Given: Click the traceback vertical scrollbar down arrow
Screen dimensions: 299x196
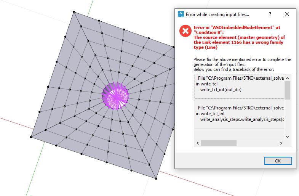Looking at the screenshot, I should click(x=287, y=137).
